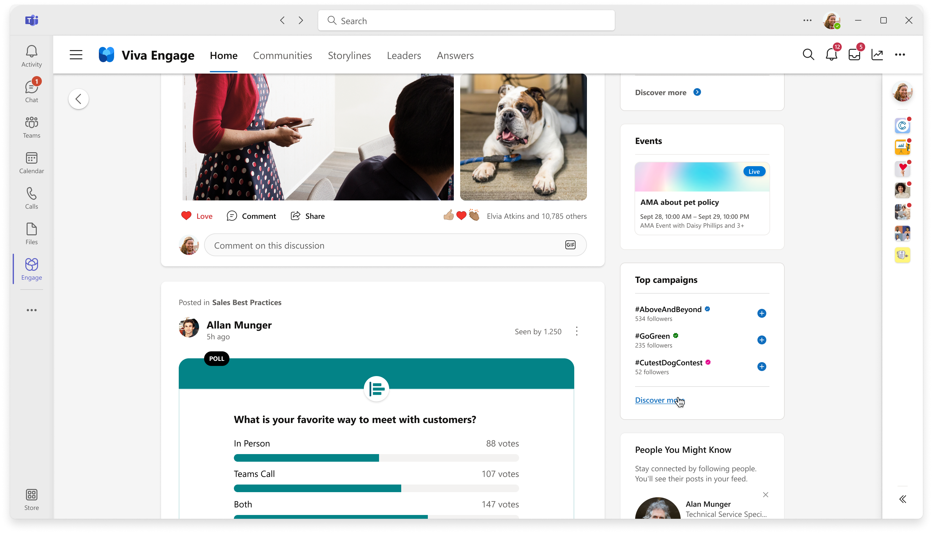Click Discover more under Top campaigns

point(660,399)
